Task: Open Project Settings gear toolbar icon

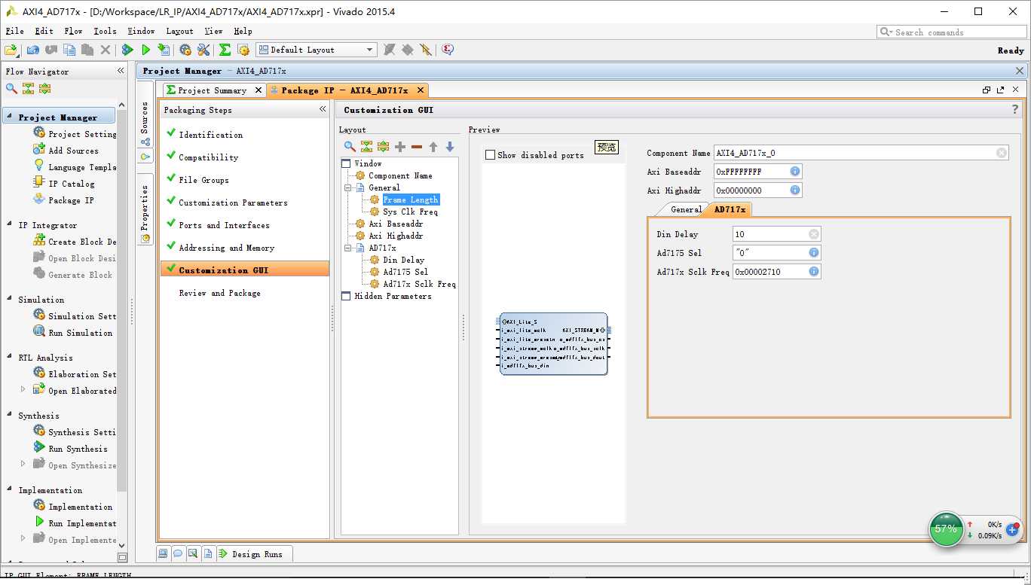Action: point(185,50)
